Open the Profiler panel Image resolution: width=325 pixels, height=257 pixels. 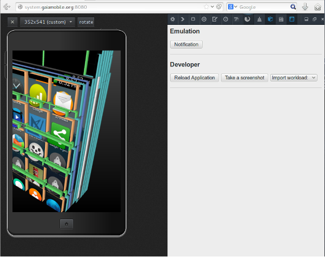pyautogui.click(x=226, y=19)
